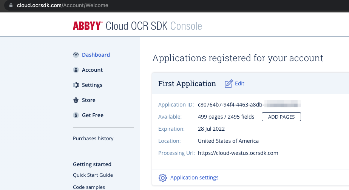This screenshot has height=190, width=349.
Task: Open the Quick Start Guide link
Action: coord(93,175)
